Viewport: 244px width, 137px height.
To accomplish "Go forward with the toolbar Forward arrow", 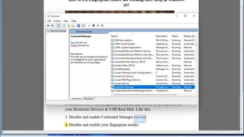I will [x=53, y=25].
